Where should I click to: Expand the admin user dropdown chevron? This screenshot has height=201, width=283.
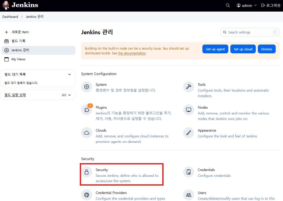255,5
